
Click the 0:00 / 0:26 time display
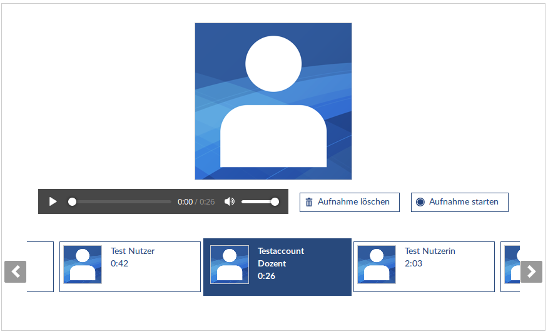point(196,202)
